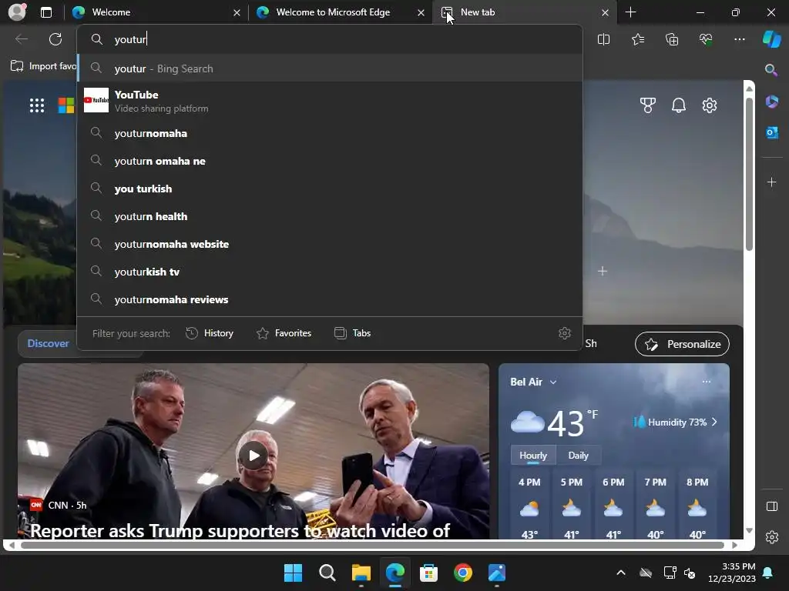
Task: Choose 'youturnomaha' suggestion
Action: [330, 133]
